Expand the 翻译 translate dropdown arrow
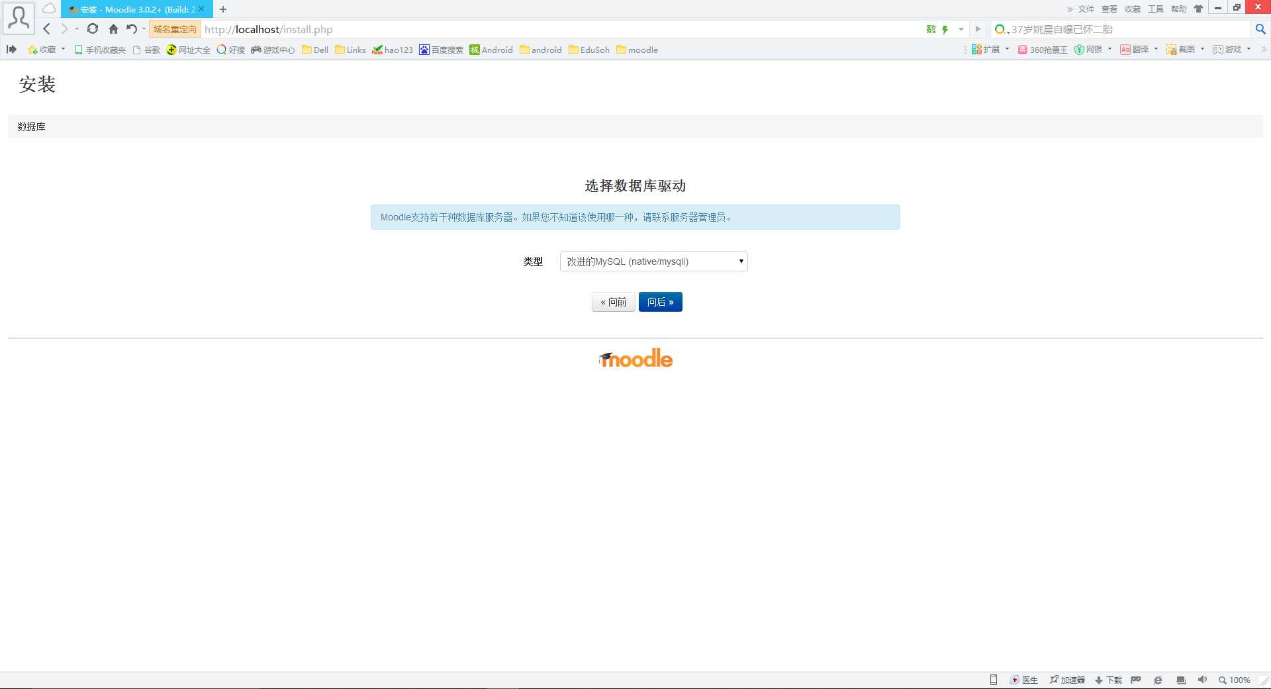1271x689 pixels. tap(1156, 49)
